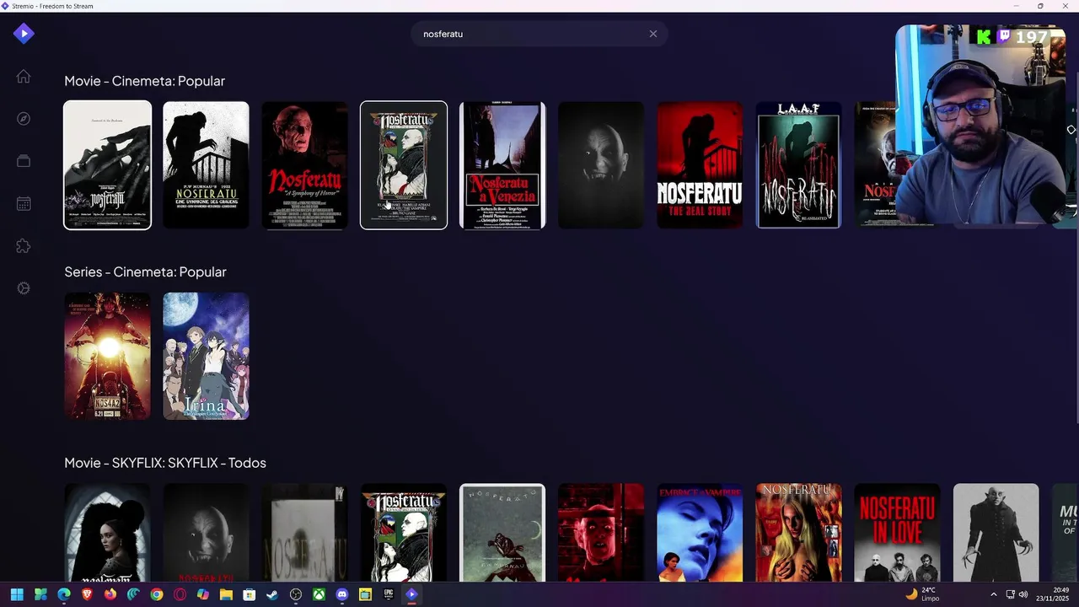
Task: Open the 20:49 clock and date
Action: coord(1052,594)
